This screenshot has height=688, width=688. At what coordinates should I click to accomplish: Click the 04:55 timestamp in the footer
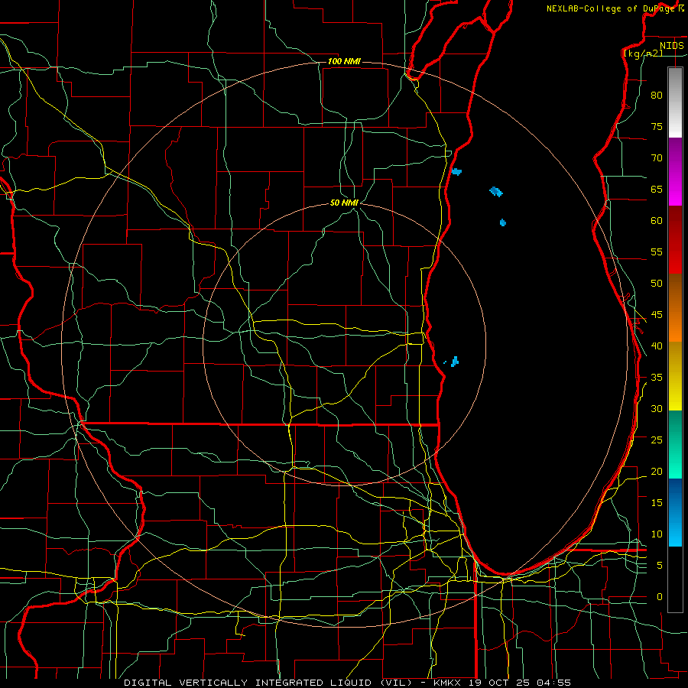pyautogui.click(x=554, y=683)
